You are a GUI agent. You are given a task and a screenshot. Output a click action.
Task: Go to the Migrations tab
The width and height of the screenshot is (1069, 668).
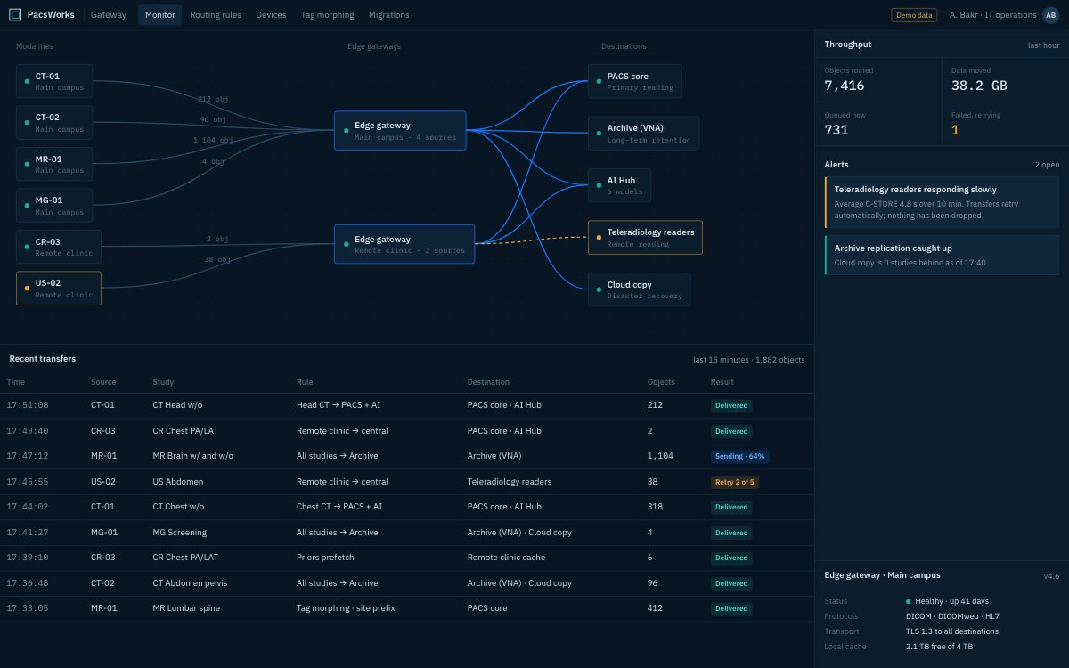[389, 15]
